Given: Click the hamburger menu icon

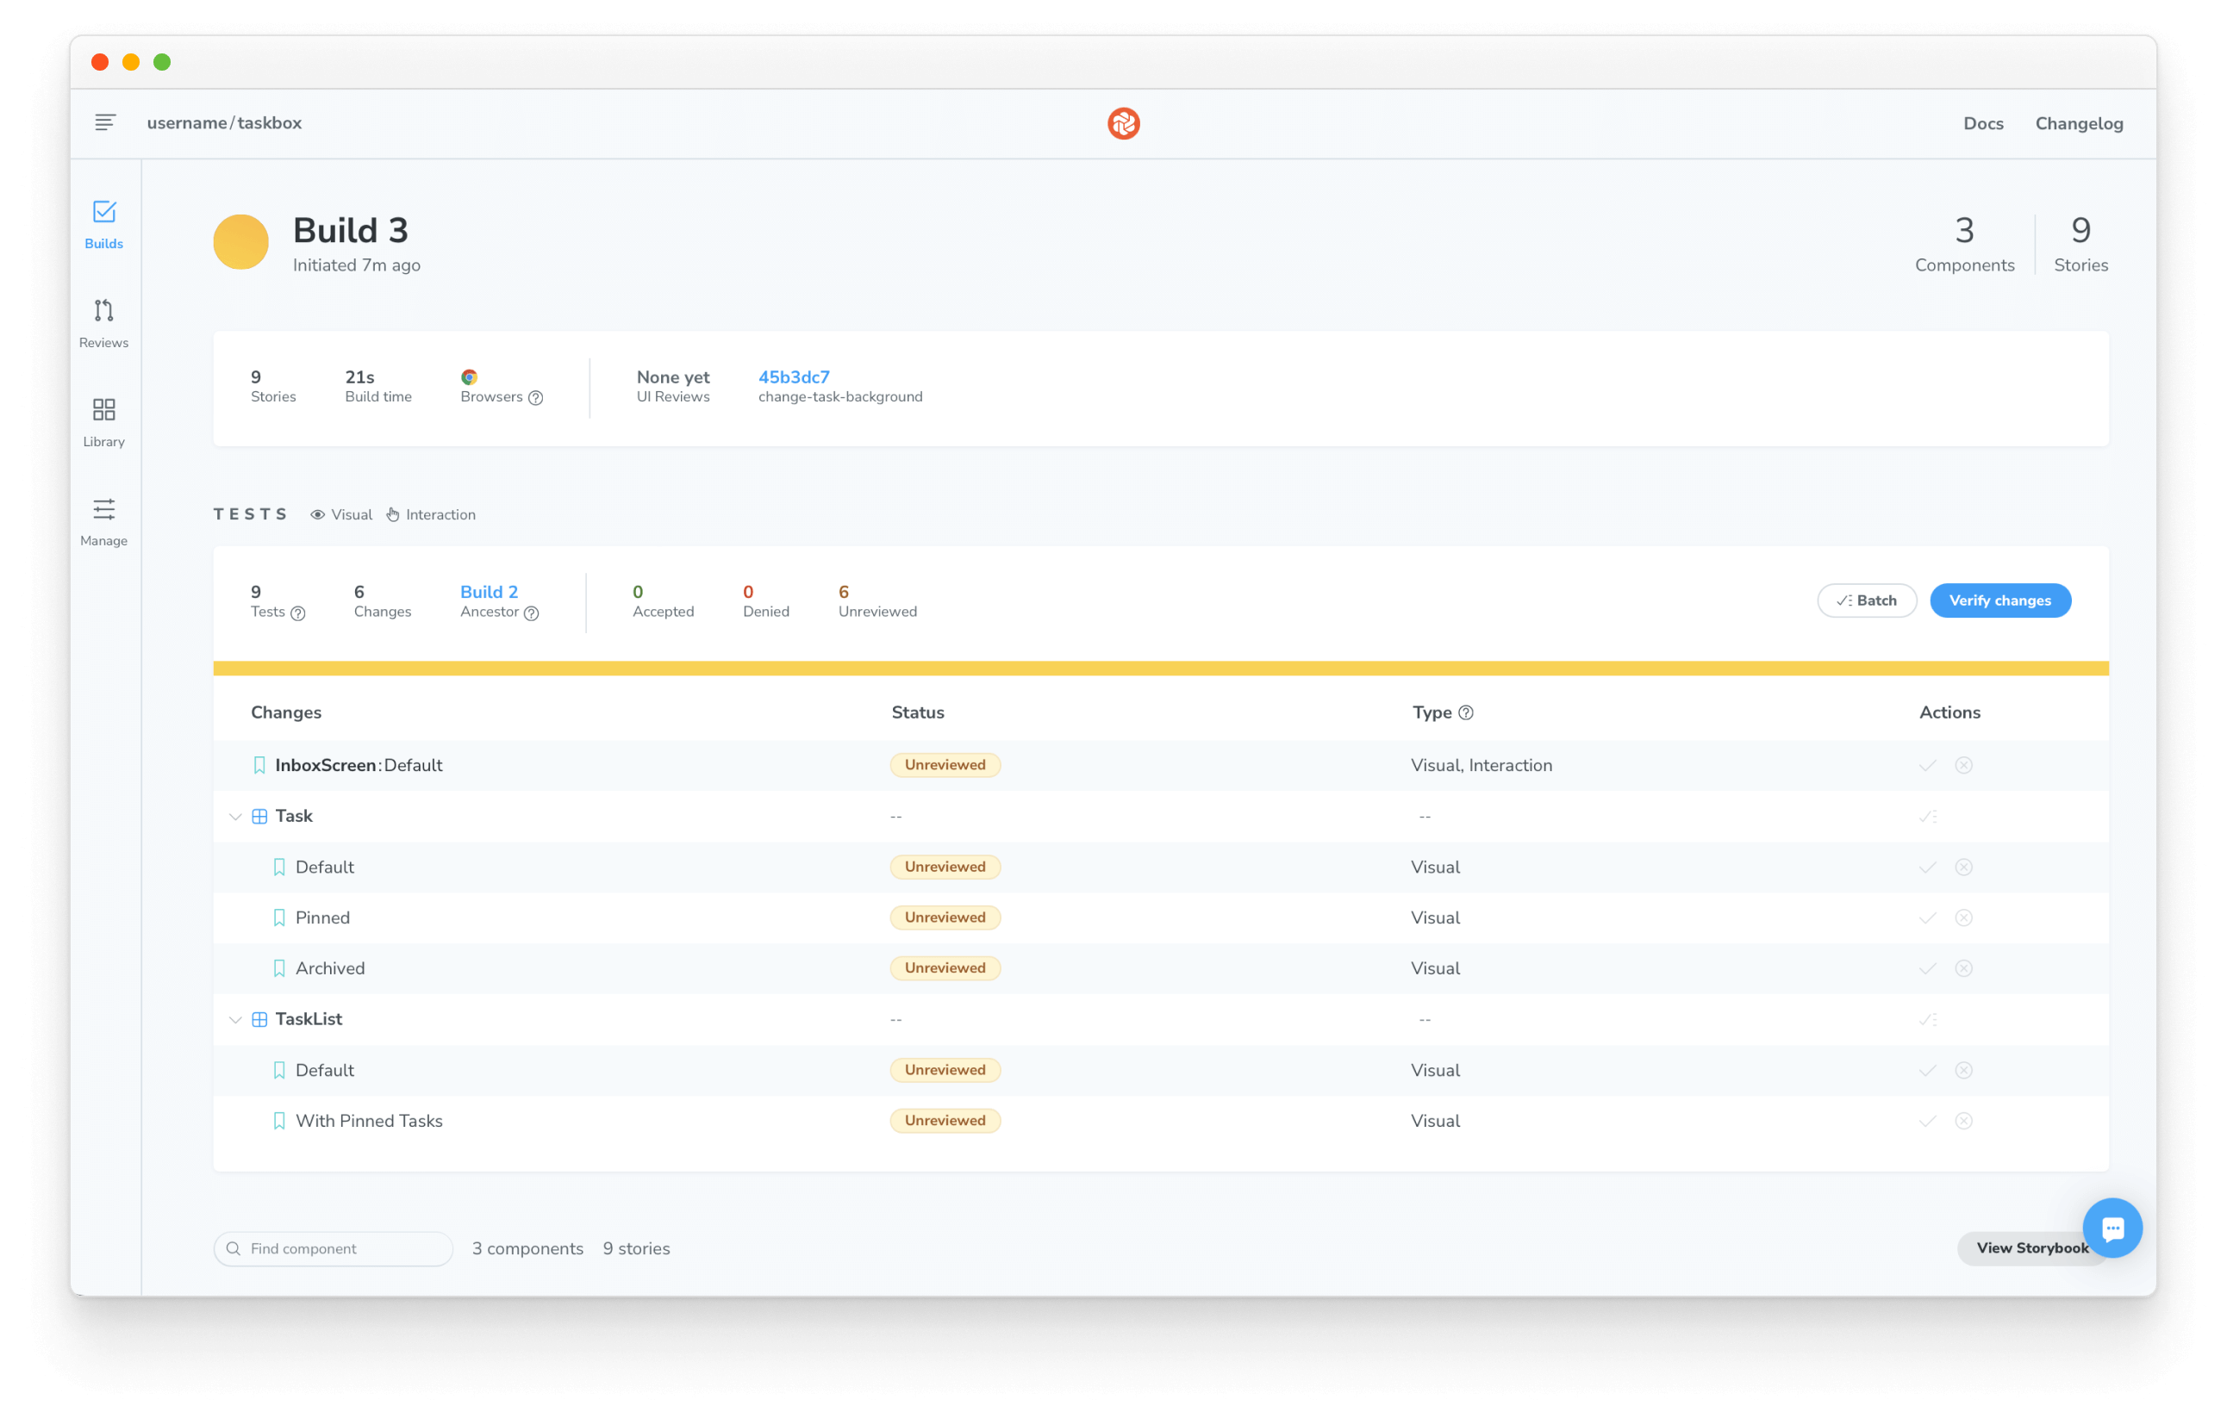Looking at the screenshot, I should click(105, 121).
